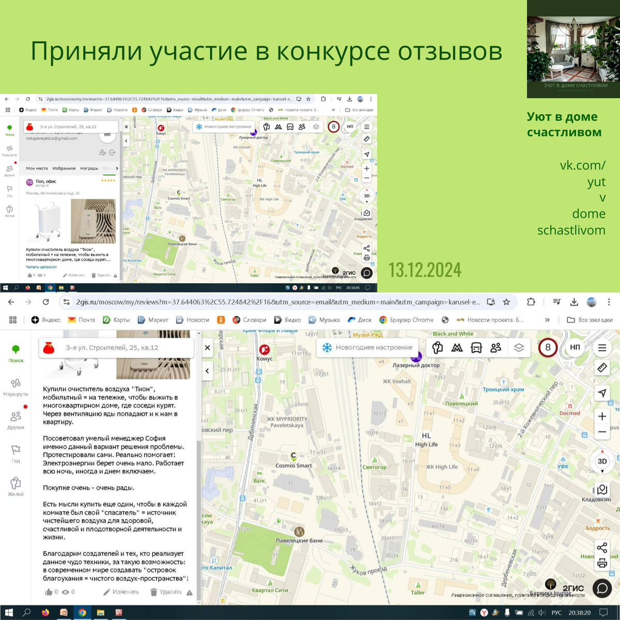This screenshot has width=620, height=620.
Task: Toggle traffic score 8 indicator, lower screenshot
Action: (548, 347)
